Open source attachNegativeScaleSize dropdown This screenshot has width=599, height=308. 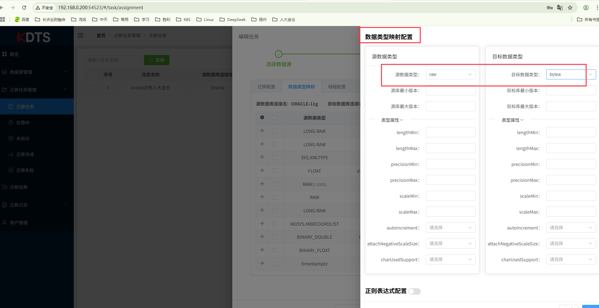click(x=451, y=243)
